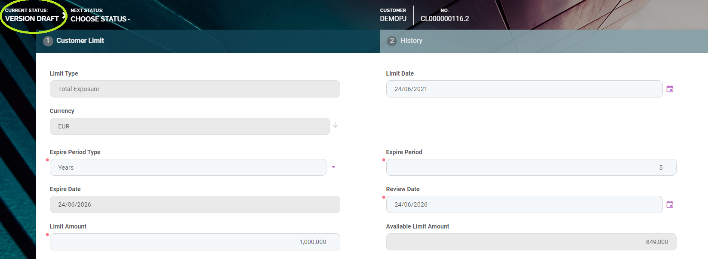
Task: Click the Version Draft current status
Action: point(32,18)
